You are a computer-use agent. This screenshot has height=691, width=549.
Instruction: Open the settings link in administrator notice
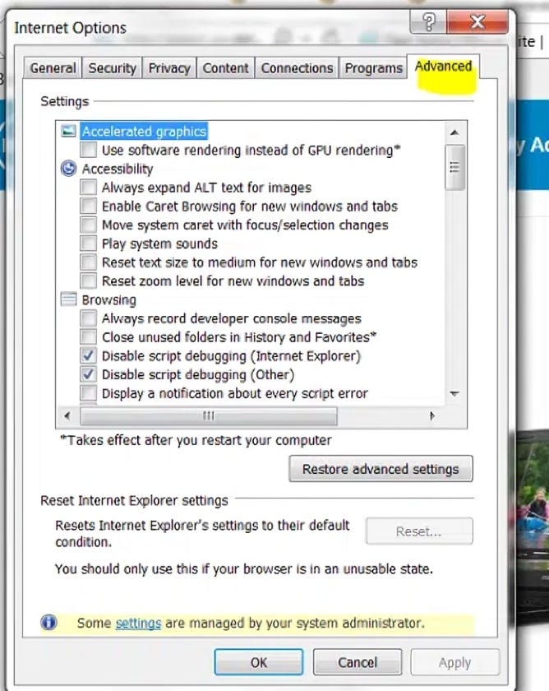[x=138, y=623]
